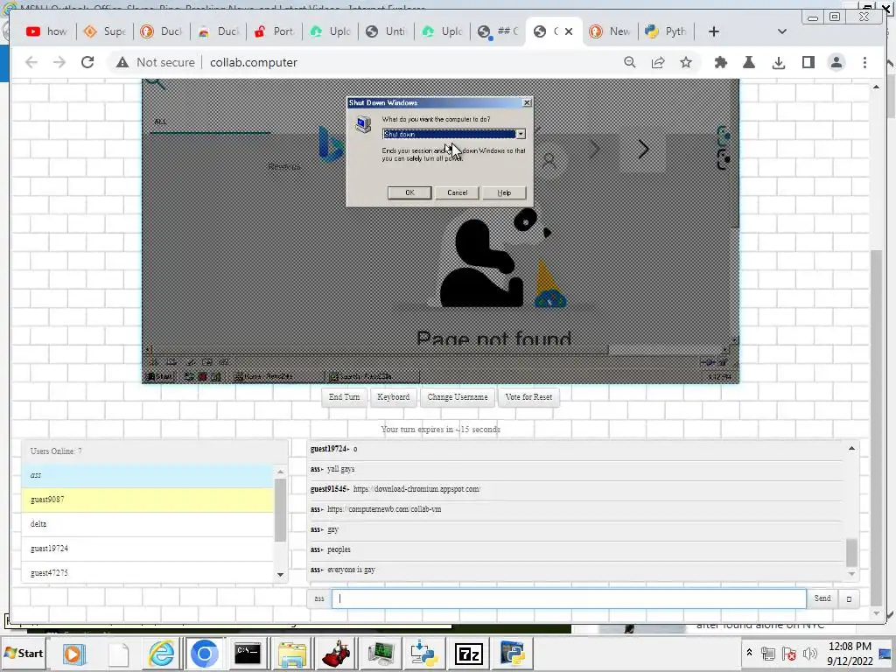
Task: Select user delta in users list
Action: [x=147, y=524]
